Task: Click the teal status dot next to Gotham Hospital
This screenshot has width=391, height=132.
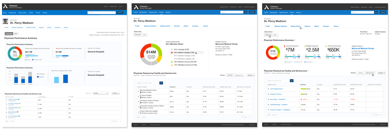Action: point(19,99)
